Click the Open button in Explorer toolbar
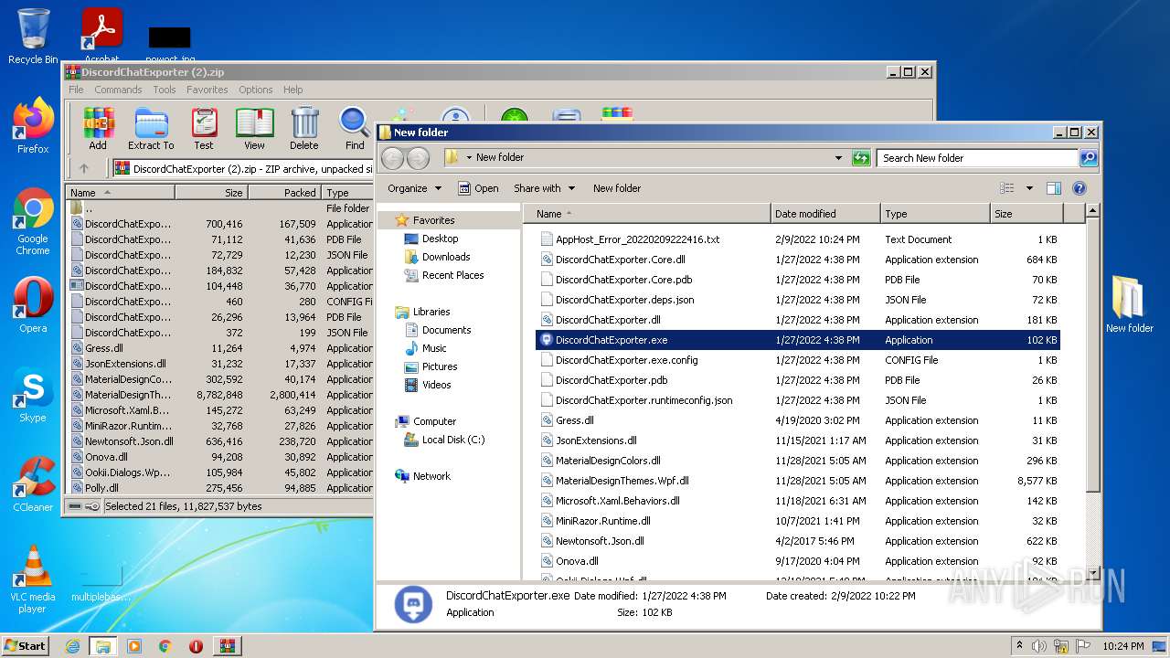1170x658 pixels. pyautogui.click(x=478, y=188)
